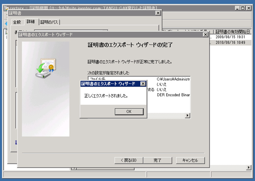The width and height of the screenshot is (255, 181).
Task: Click the settings list right scroll arrow
Action: click(188, 115)
